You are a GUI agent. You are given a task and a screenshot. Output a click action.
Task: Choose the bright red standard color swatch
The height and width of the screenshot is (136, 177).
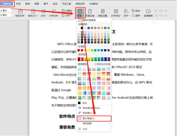(x=82, y=50)
